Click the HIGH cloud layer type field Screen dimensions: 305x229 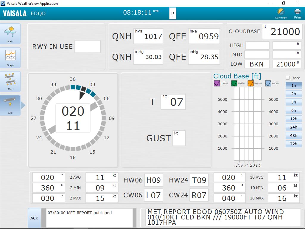[x=257, y=45]
